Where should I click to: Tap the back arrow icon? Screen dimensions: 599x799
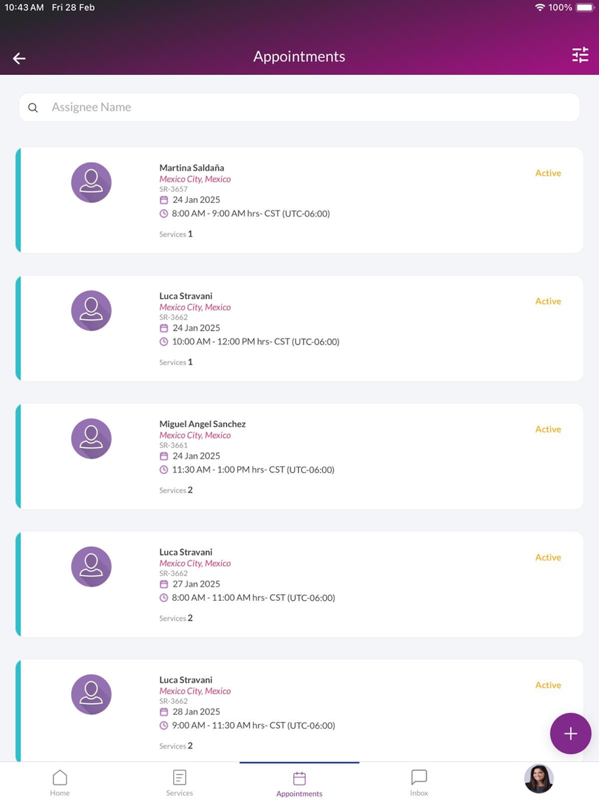click(x=19, y=58)
